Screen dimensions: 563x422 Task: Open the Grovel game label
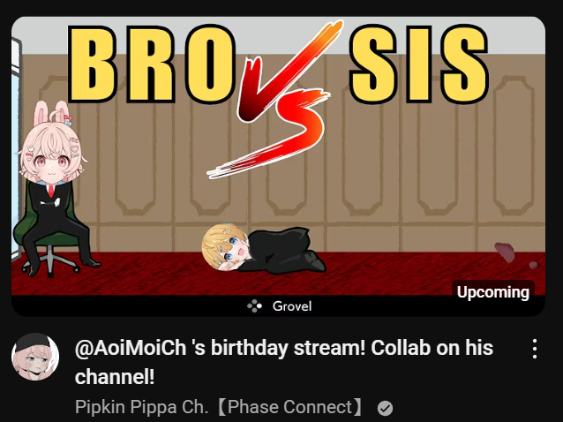tap(292, 306)
